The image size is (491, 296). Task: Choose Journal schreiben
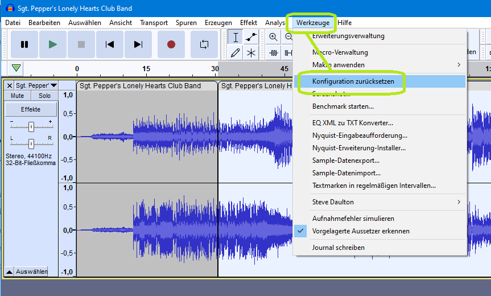point(380,248)
